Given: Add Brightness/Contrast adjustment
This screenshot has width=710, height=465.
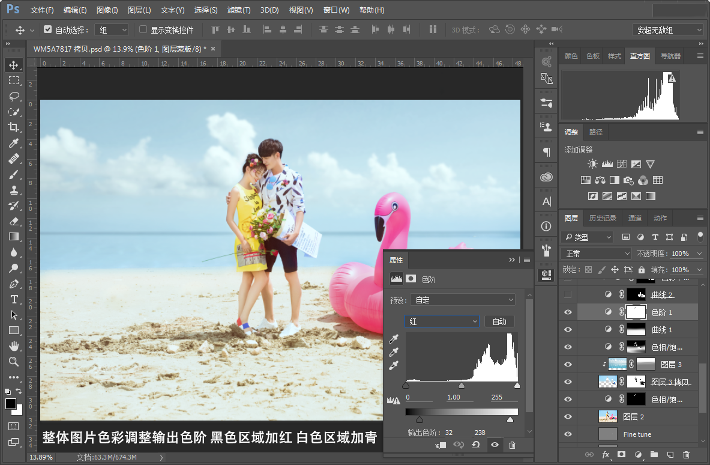Looking at the screenshot, I should pos(592,164).
